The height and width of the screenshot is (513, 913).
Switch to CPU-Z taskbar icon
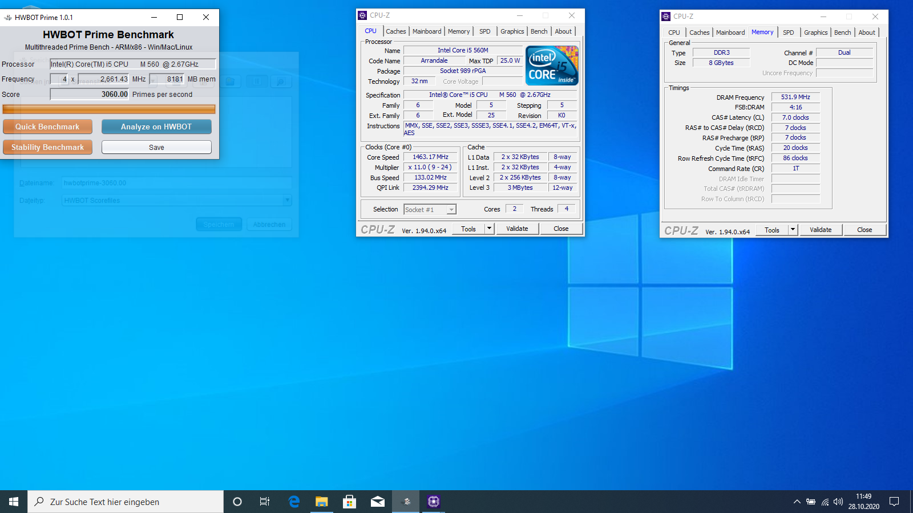tap(434, 502)
